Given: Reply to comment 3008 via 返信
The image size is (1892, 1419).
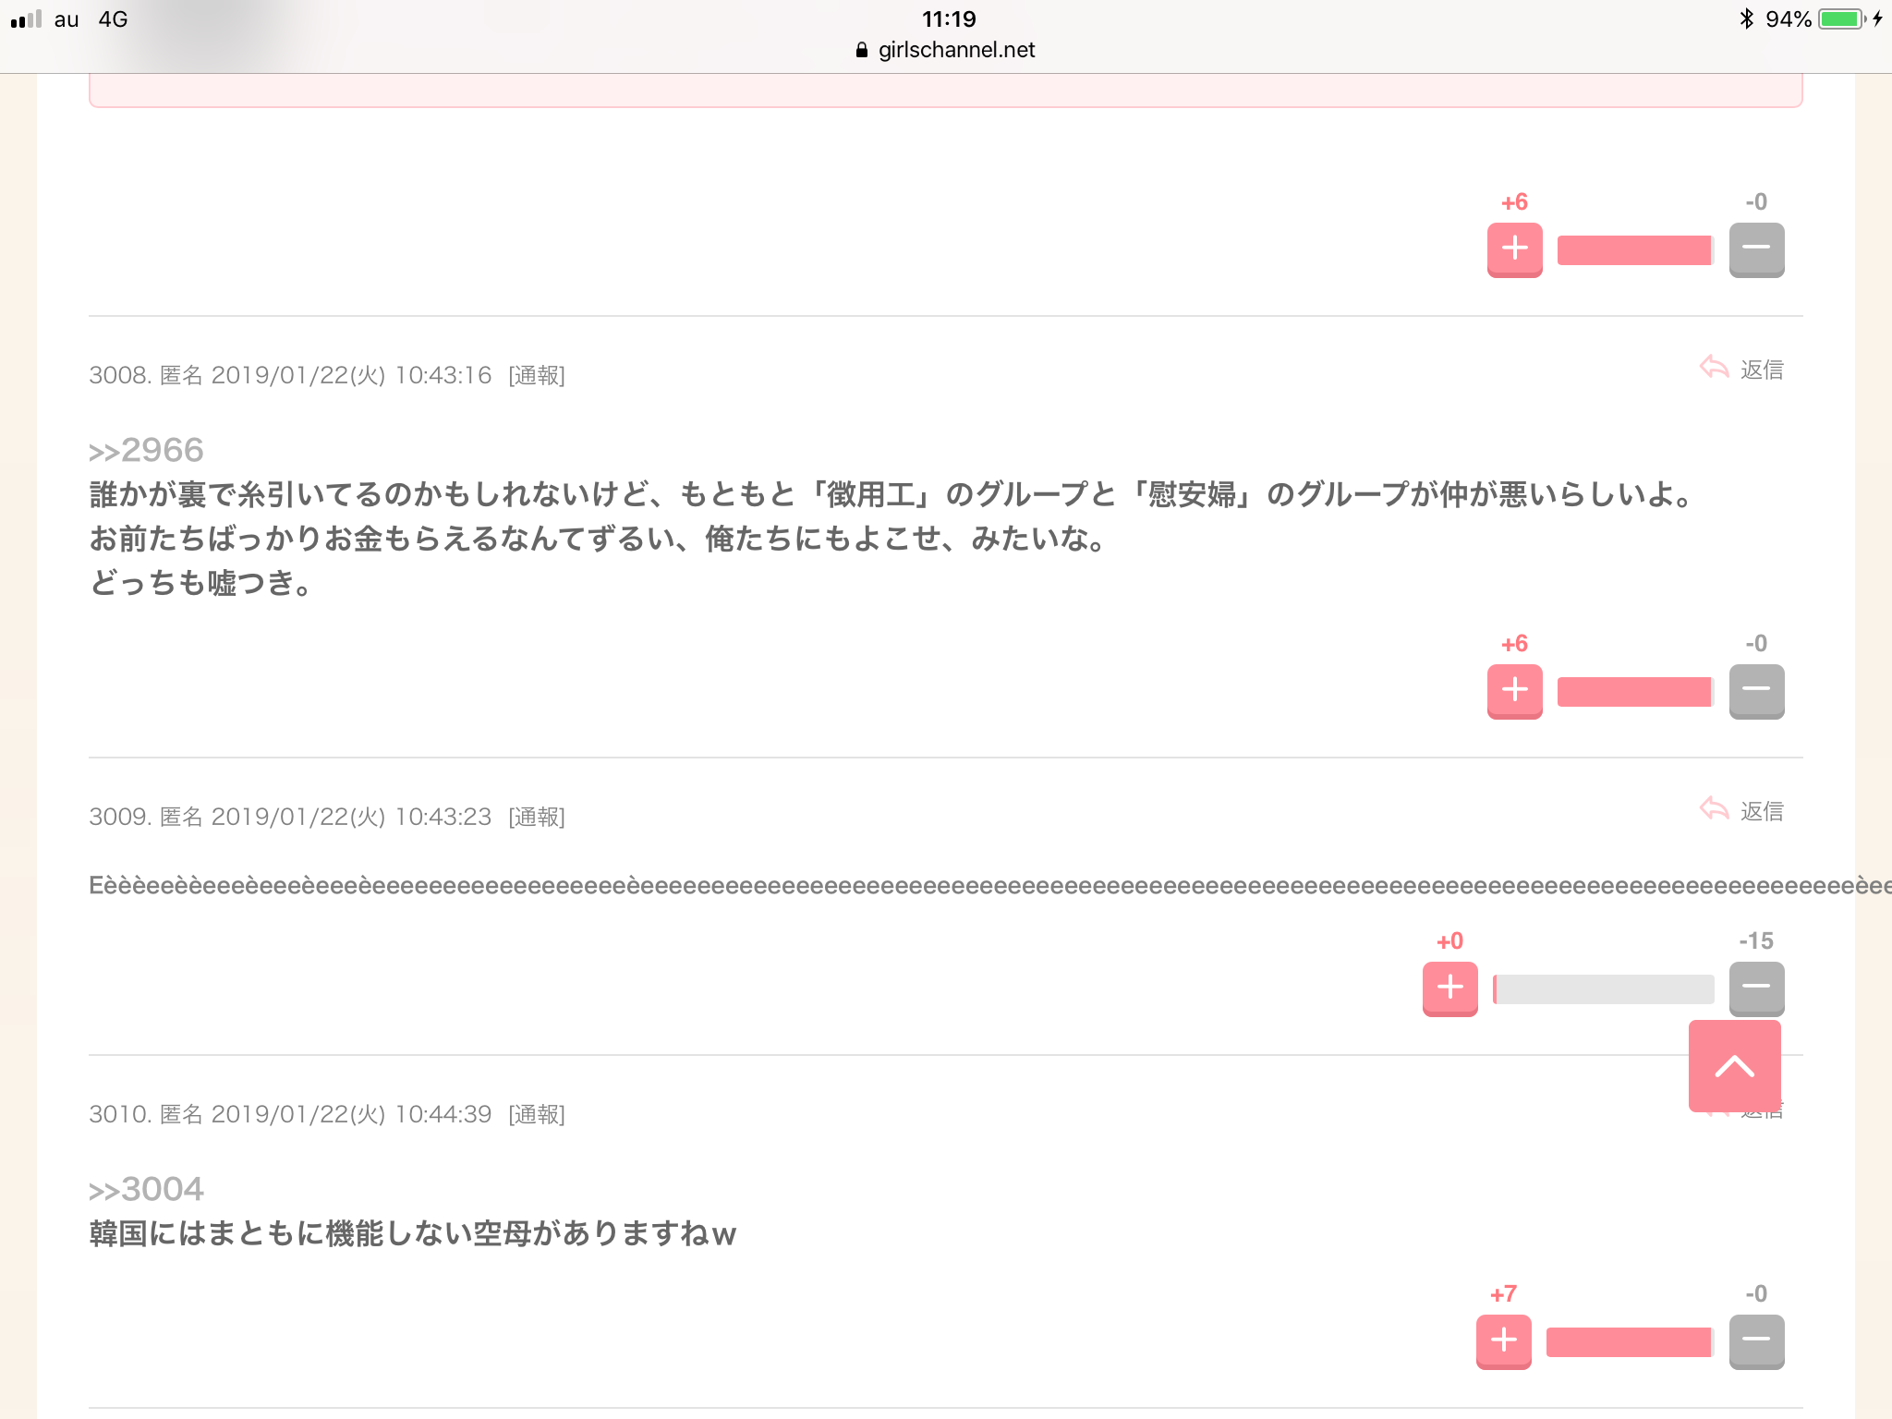Looking at the screenshot, I should pyautogui.click(x=1741, y=370).
